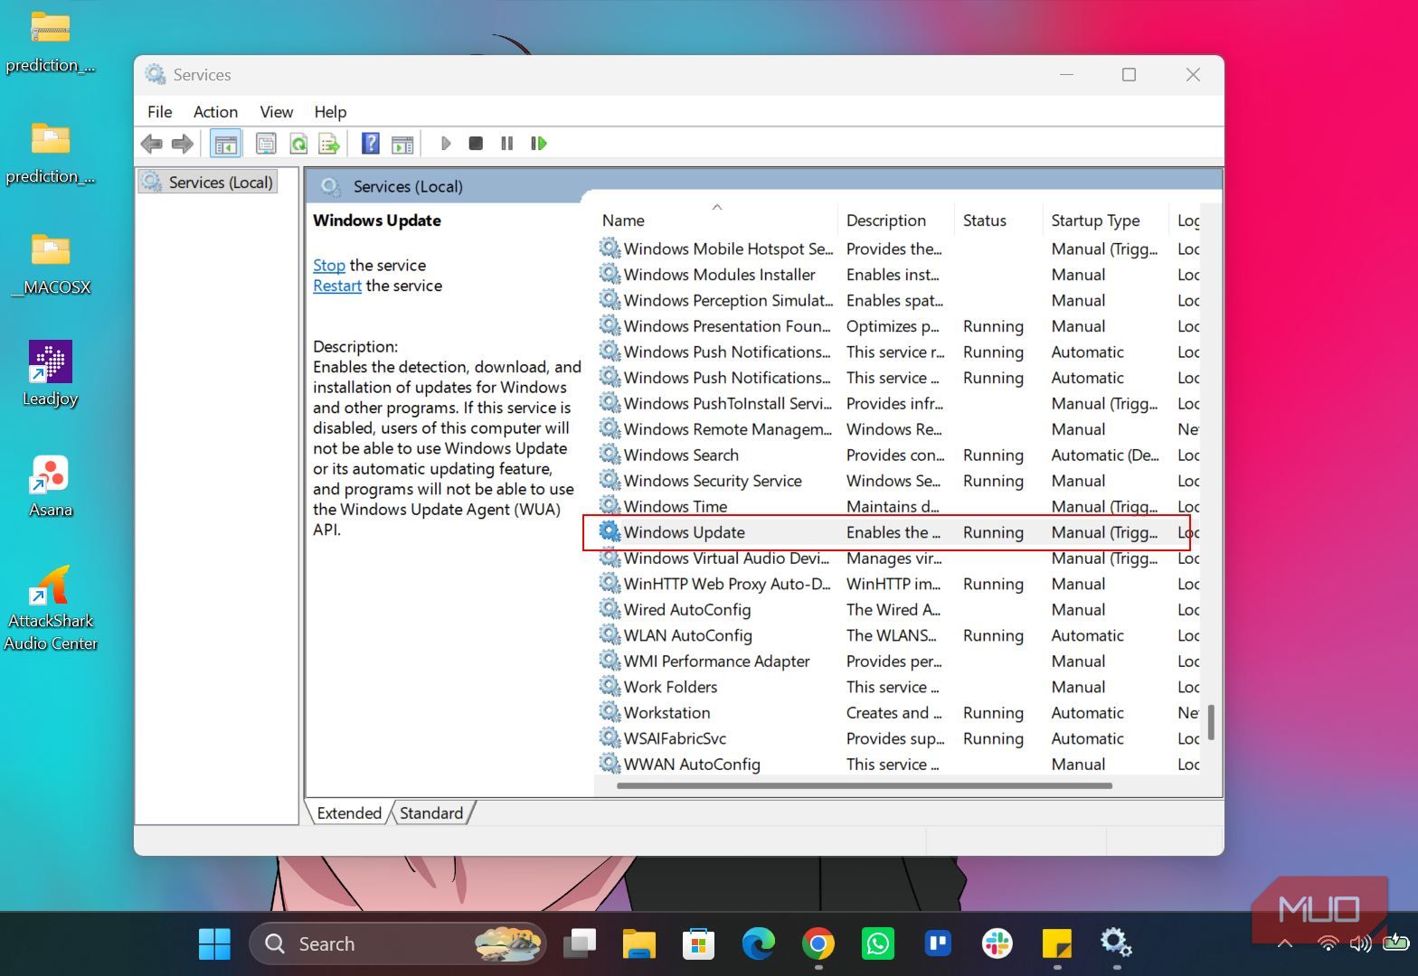Click the vertical scrollbar thumb in services list
This screenshot has height=976, width=1418.
(x=1211, y=722)
